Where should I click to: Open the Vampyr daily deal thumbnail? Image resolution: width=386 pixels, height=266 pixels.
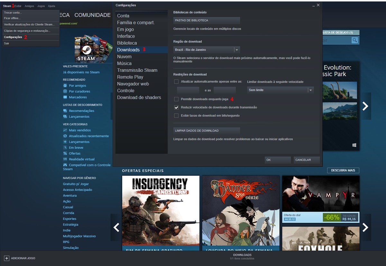tap(321, 199)
